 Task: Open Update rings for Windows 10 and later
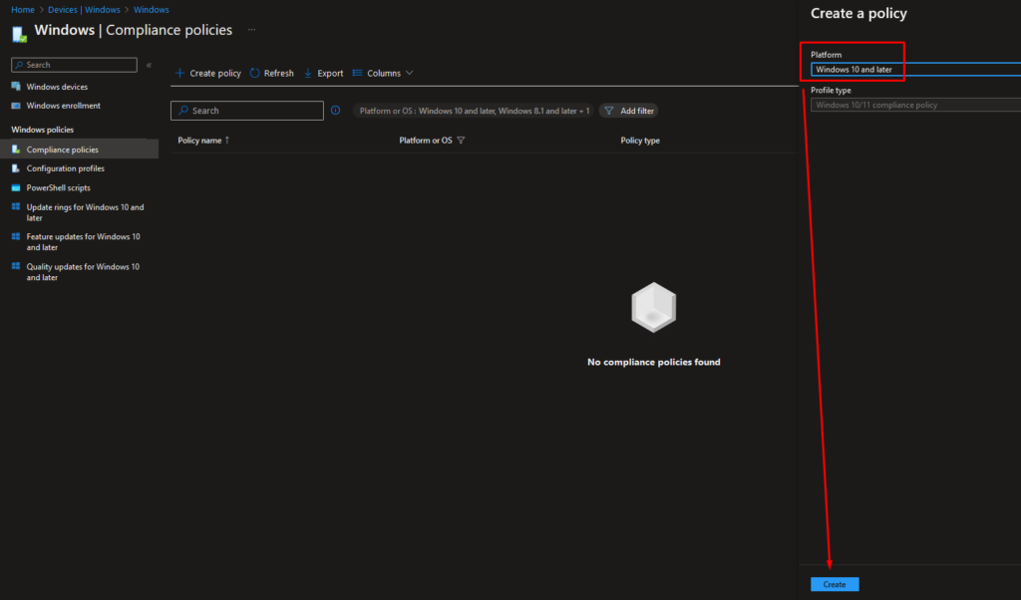[85, 212]
